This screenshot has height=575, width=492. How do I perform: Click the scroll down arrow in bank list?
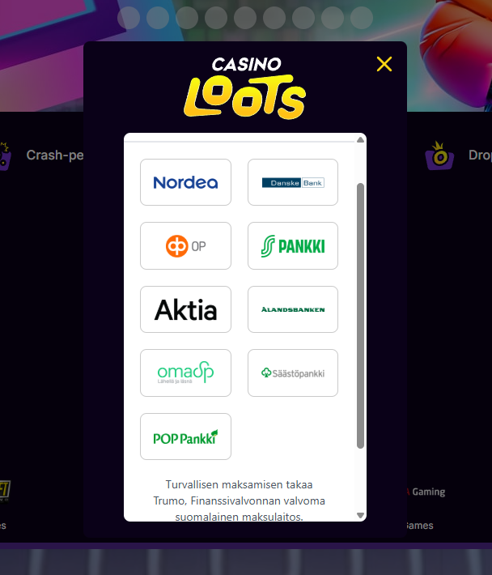[360, 515]
